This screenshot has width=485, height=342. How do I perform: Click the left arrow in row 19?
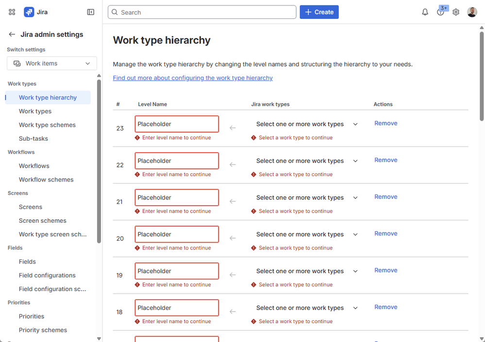point(233,275)
